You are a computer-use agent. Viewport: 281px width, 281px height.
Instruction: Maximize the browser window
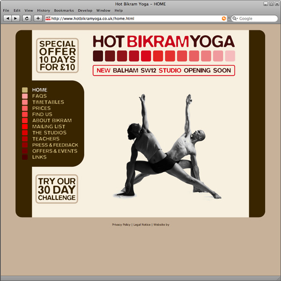(272, 4)
